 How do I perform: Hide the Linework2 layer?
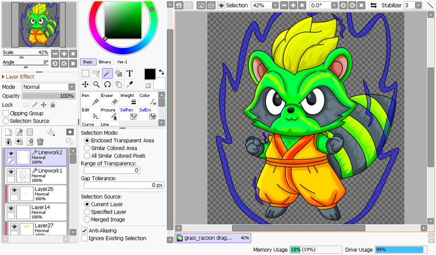pos(11,154)
